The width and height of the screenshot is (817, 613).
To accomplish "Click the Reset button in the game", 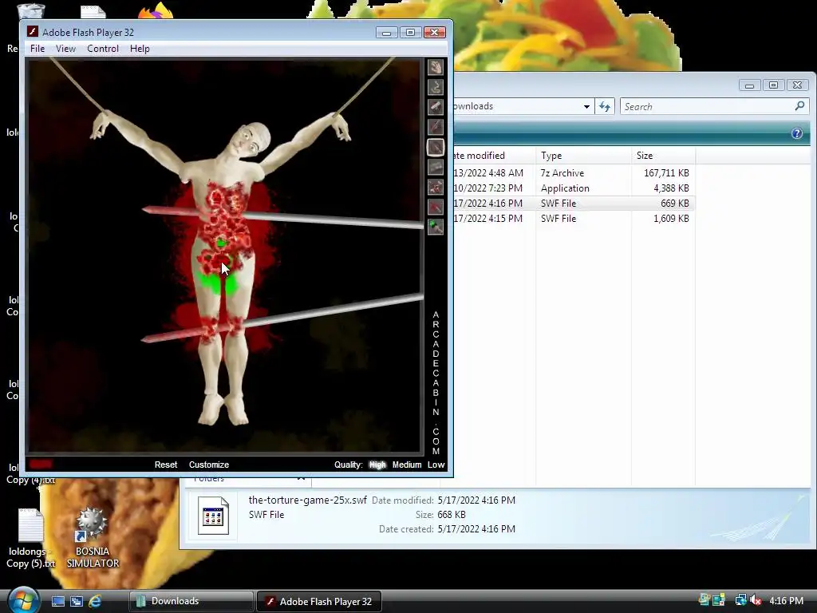I will coord(166,465).
